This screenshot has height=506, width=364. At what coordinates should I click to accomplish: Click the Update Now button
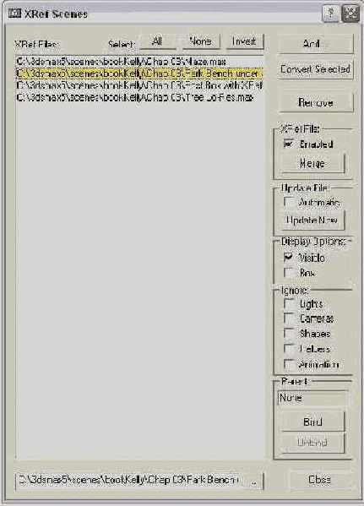(x=312, y=220)
